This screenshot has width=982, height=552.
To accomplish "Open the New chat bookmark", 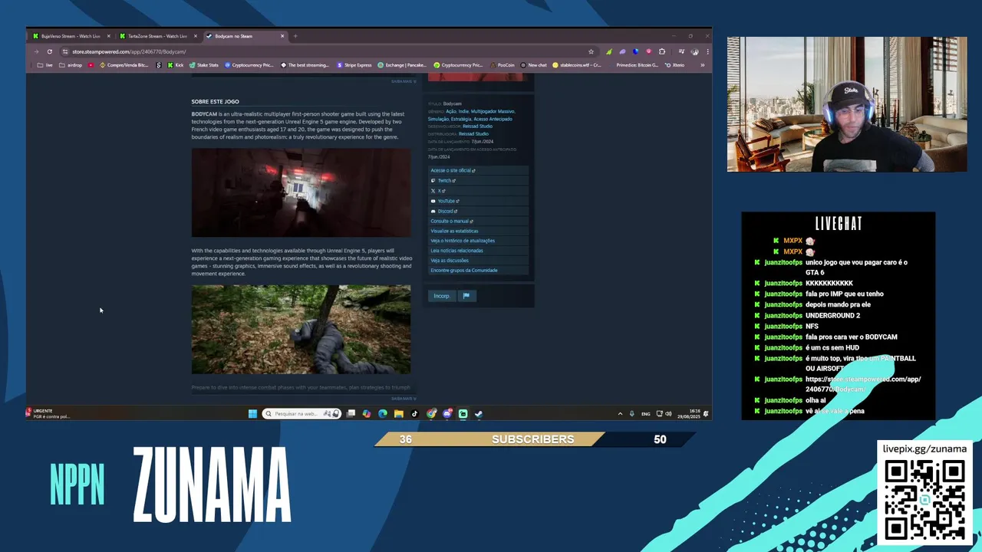I will (x=534, y=65).
